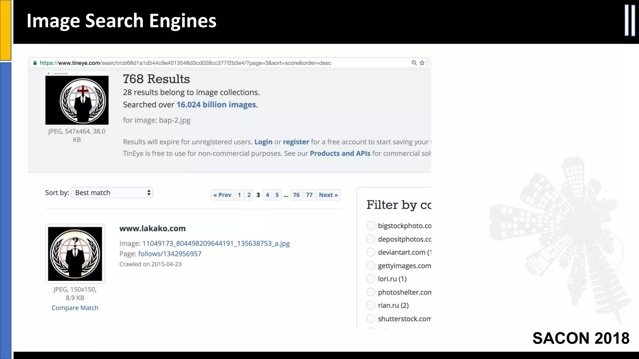Select the bigstockphoto.com filter radio button
This screenshot has height=359, width=639.
click(371, 226)
